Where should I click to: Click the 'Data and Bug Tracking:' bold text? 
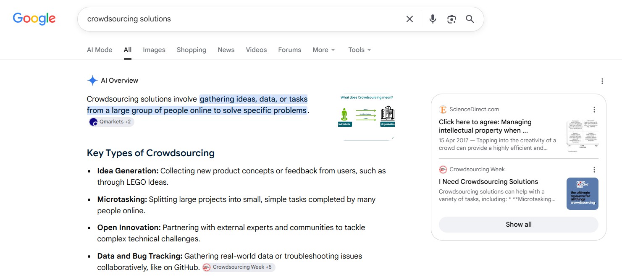pyautogui.click(x=140, y=256)
